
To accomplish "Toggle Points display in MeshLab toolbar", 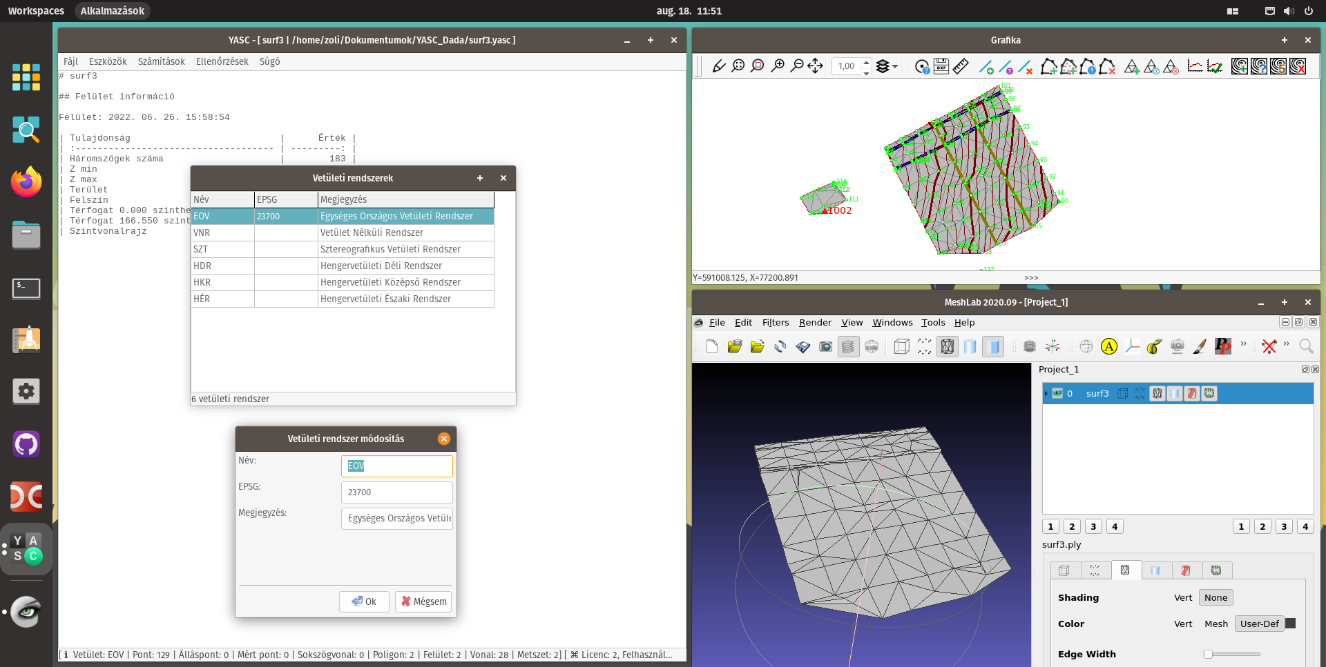I will pos(924,346).
